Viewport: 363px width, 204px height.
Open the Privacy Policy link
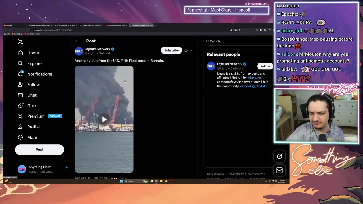236,174
